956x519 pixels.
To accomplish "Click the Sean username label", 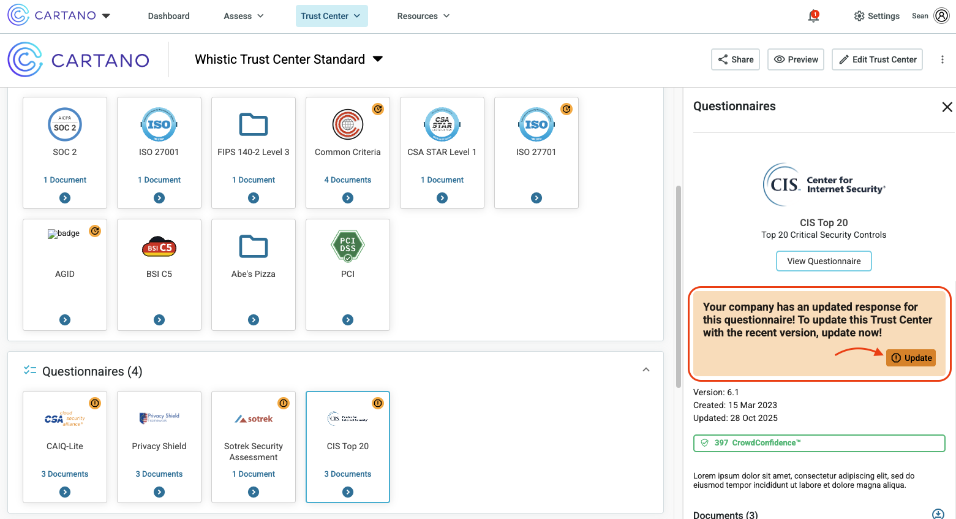I will click(x=920, y=16).
